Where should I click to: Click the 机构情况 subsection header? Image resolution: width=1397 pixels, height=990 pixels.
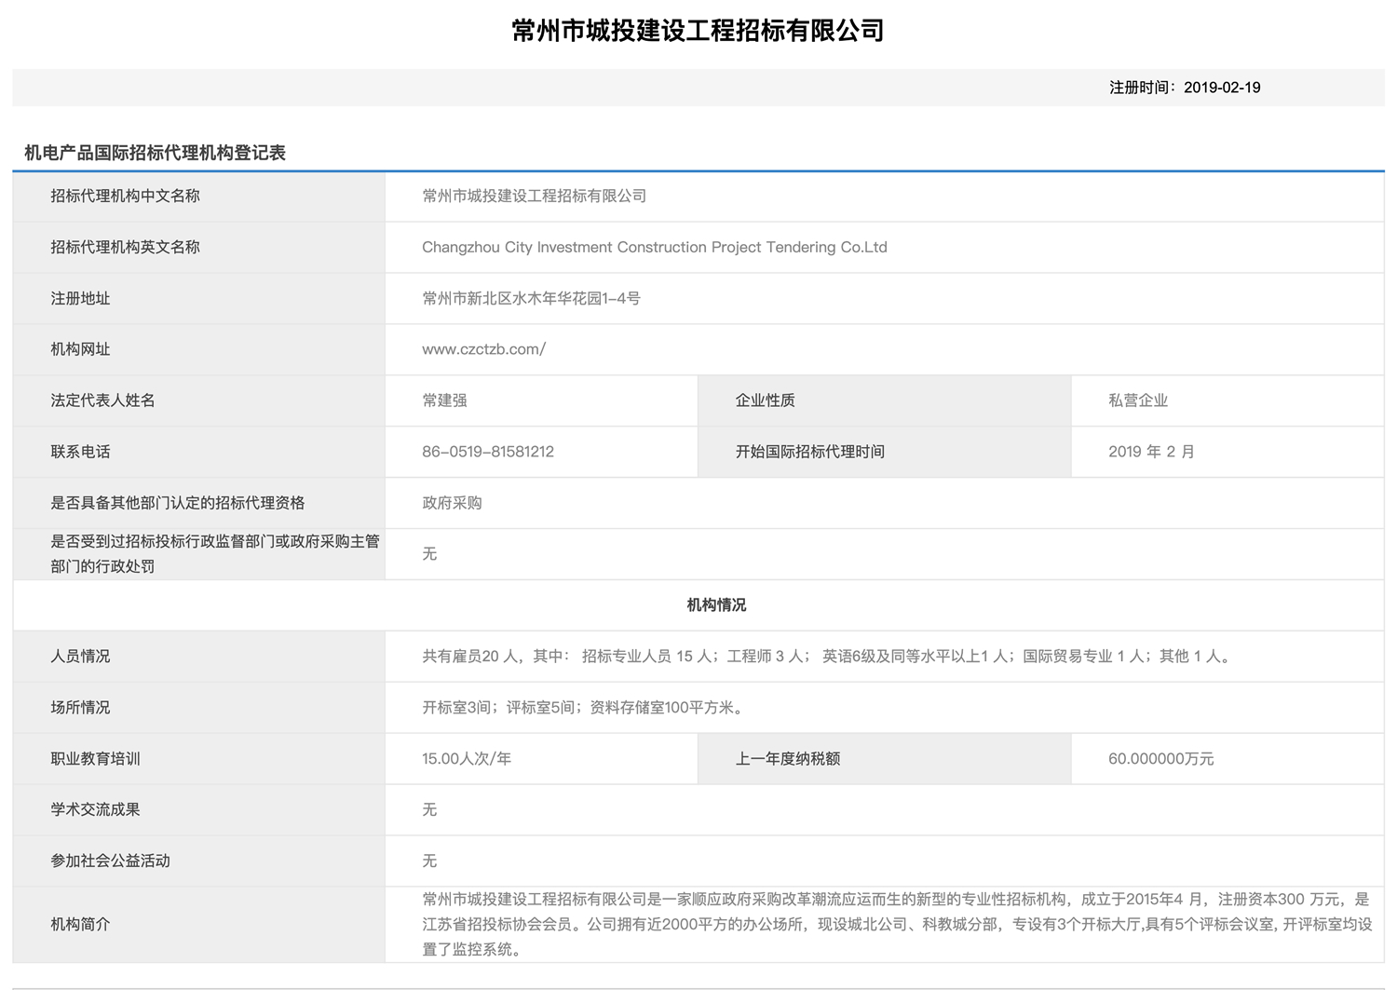click(x=716, y=605)
